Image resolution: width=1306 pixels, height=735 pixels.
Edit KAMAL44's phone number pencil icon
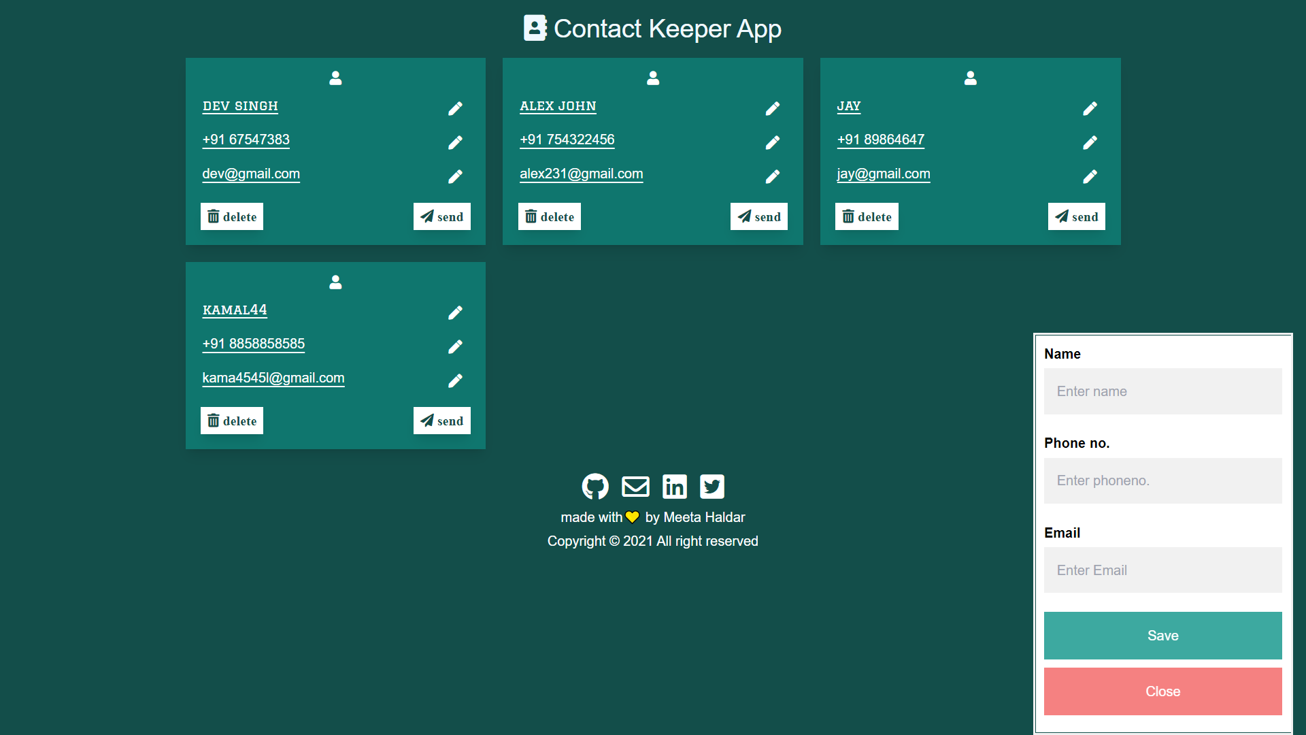tap(455, 347)
